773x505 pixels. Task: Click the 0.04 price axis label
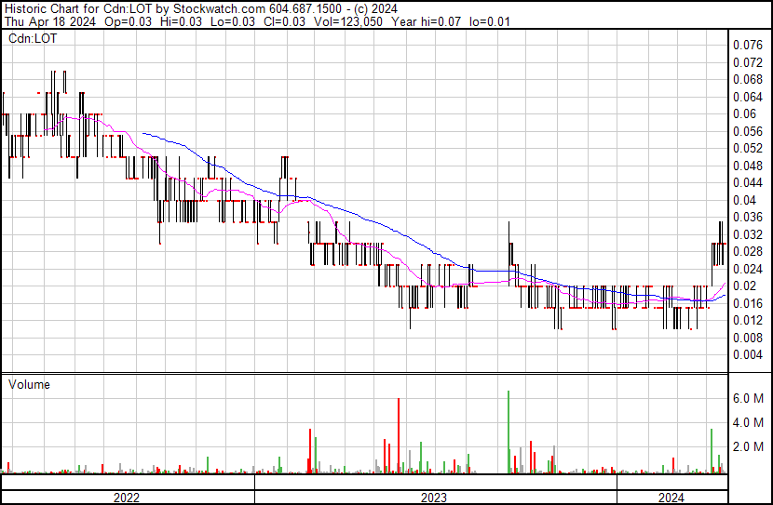pyautogui.click(x=743, y=200)
